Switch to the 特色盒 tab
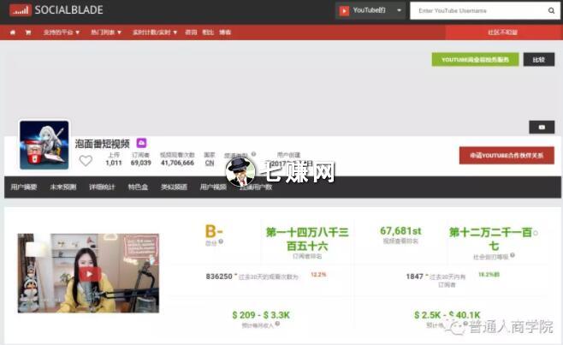The height and width of the screenshot is (345, 563). pyautogui.click(x=138, y=187)
